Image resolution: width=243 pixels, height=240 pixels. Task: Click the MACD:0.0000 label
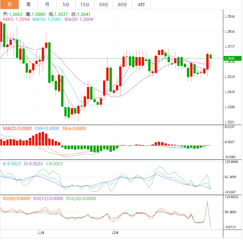coord(17,129)
